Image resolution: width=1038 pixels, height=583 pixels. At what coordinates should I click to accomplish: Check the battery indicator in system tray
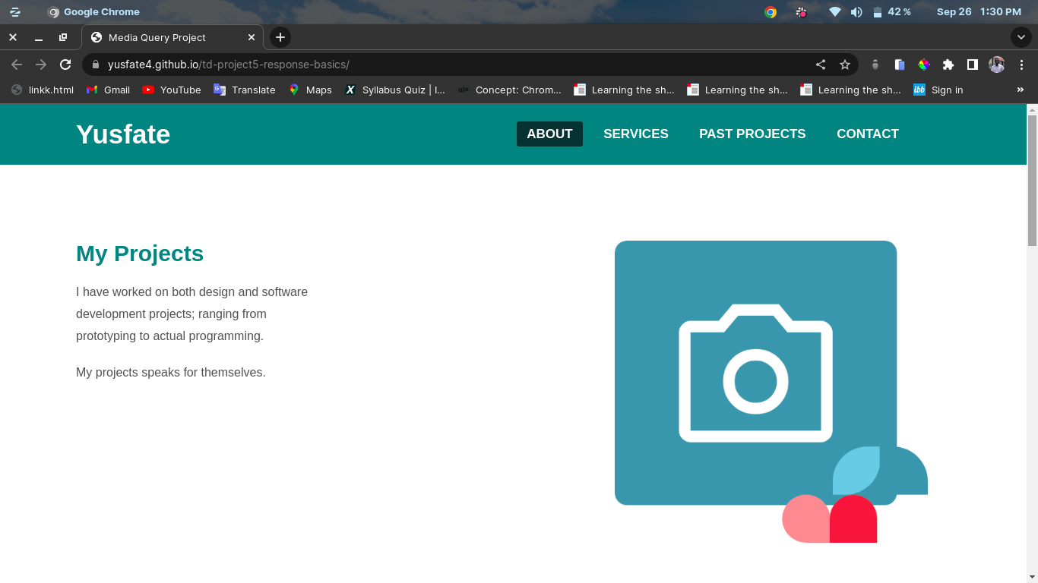pos(891,11)
